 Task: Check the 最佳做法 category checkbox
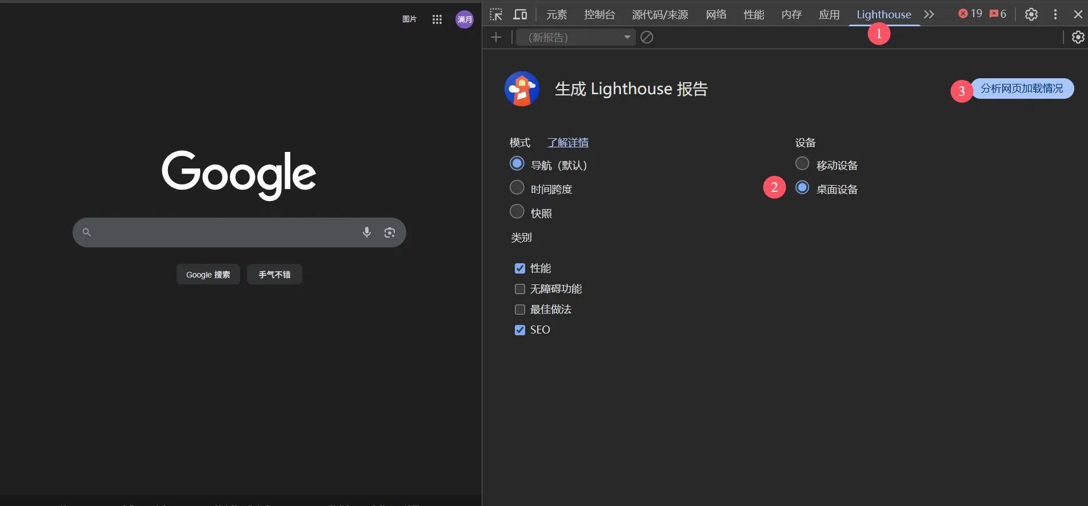(520, 310)
